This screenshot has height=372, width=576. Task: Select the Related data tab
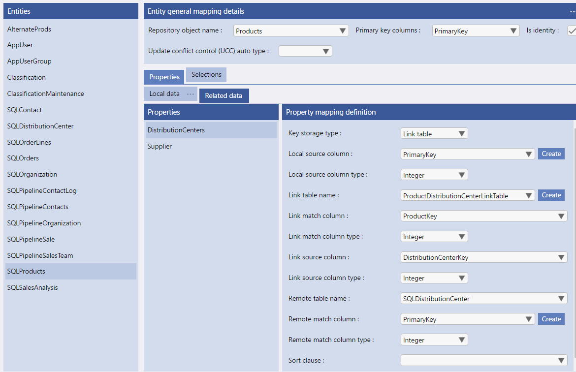click(224, 95)
